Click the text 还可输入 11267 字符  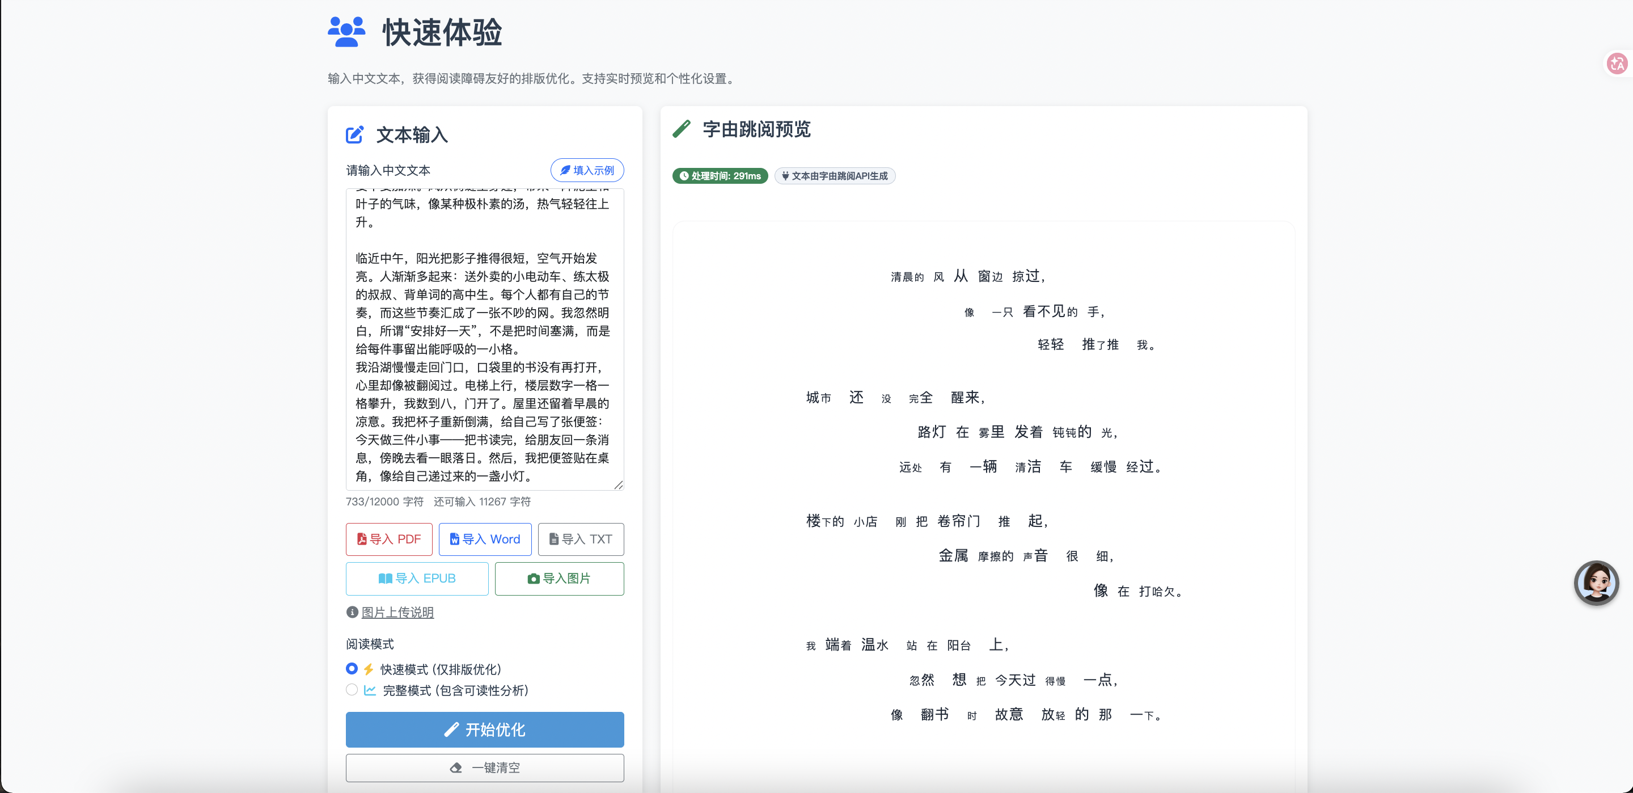pyautogui.click(x=483, y=502)
